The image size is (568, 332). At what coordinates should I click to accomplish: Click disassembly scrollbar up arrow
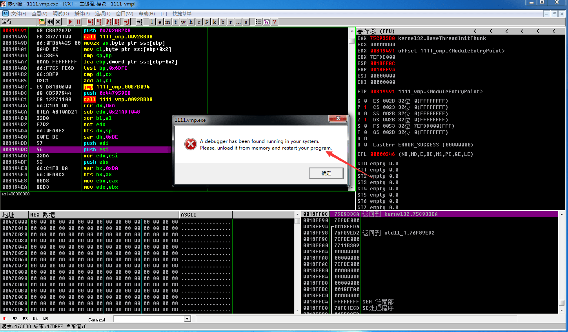[x=352, y=31]
